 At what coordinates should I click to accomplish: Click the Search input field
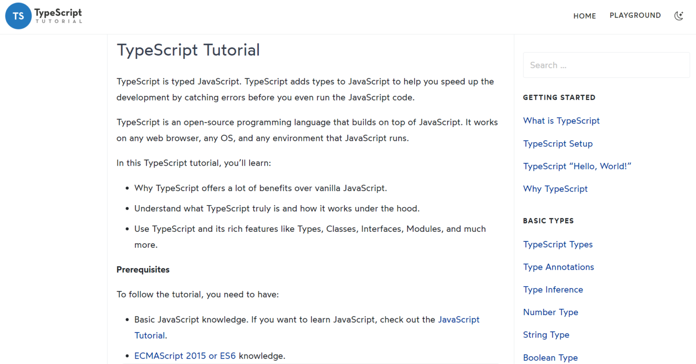606,65
